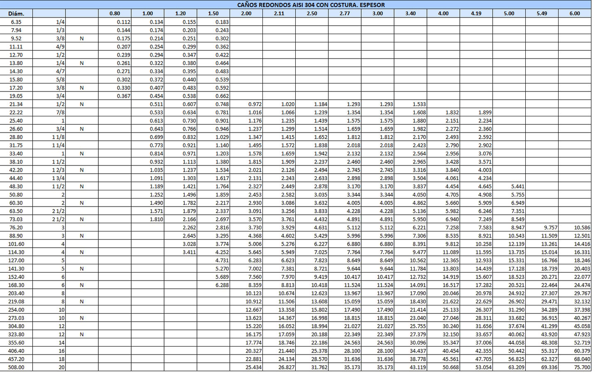Click the fraction cell 4/7
Screen dimensions: 598x379
60,71
